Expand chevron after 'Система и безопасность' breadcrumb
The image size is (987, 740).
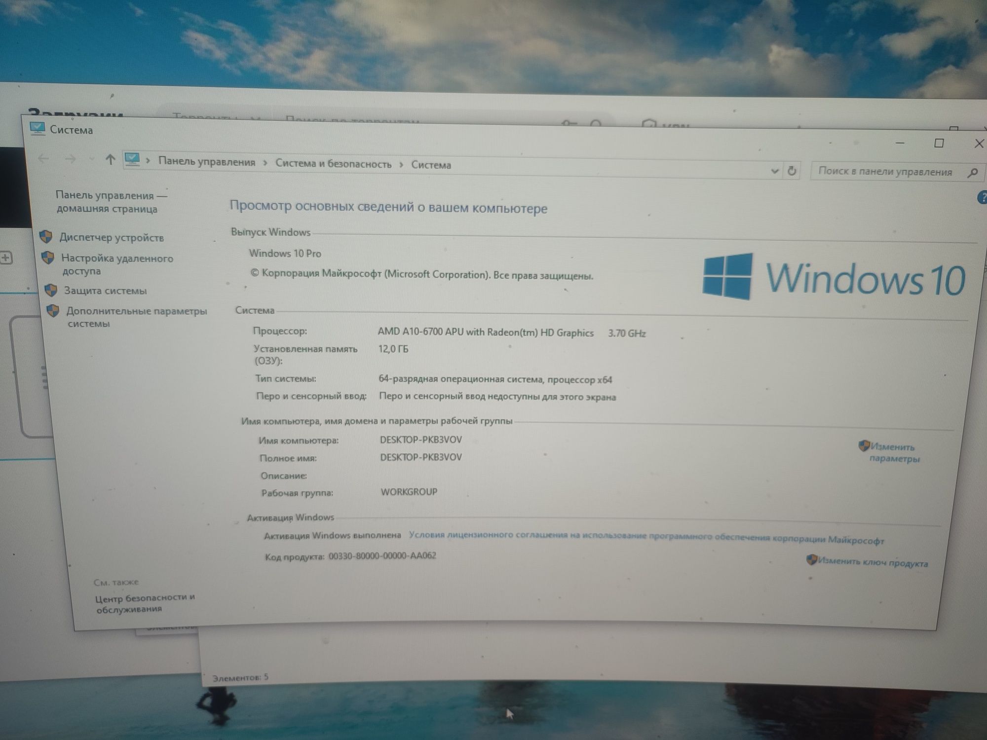pyautogui.click(x=401, y=164)
